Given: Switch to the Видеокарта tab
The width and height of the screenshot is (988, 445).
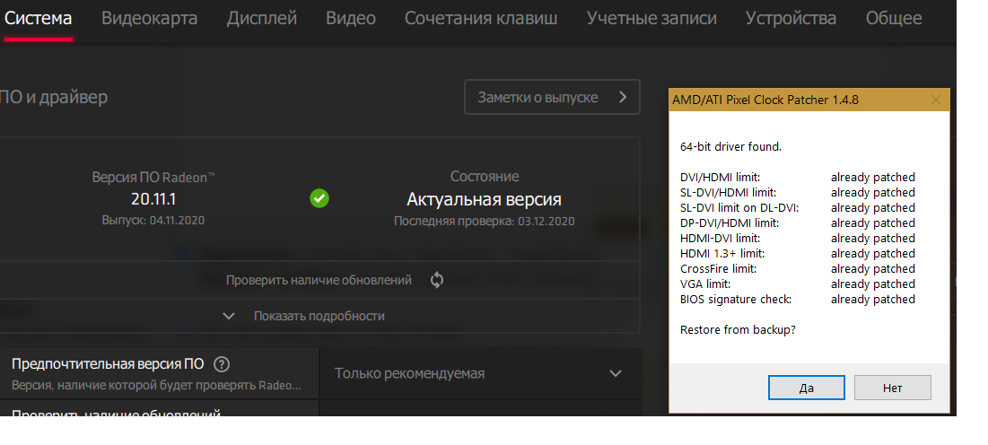Looking at the screenshot, I should [150, 18].
